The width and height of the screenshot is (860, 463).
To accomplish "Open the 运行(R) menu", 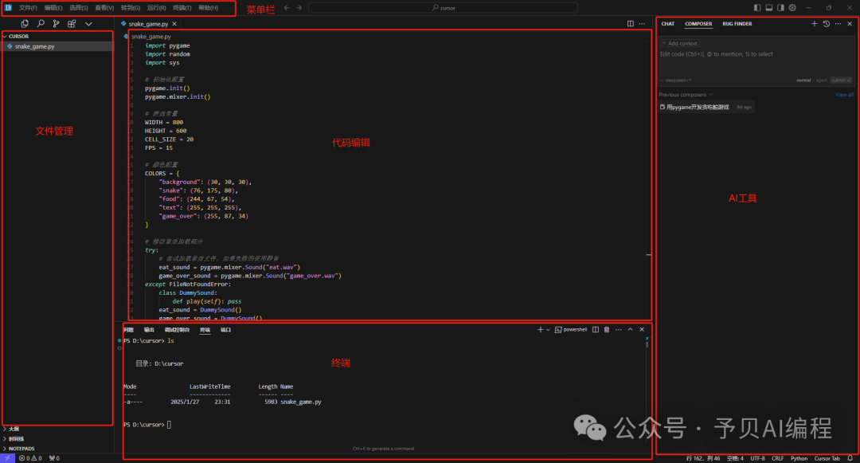I will tap(156, 8).
